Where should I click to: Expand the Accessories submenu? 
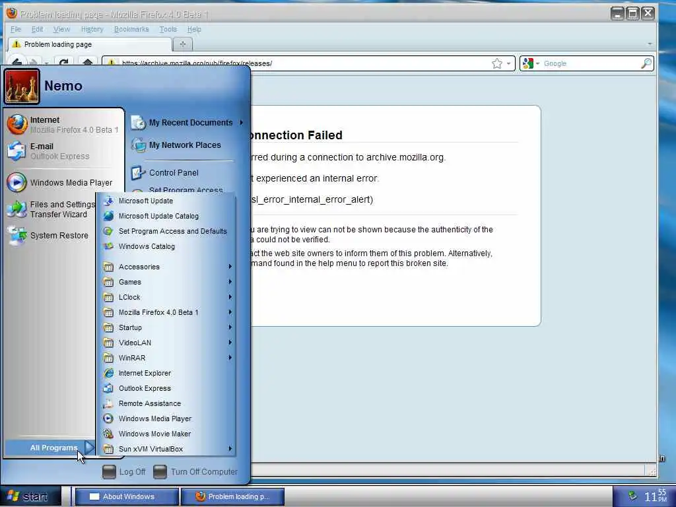coord(166,267)
